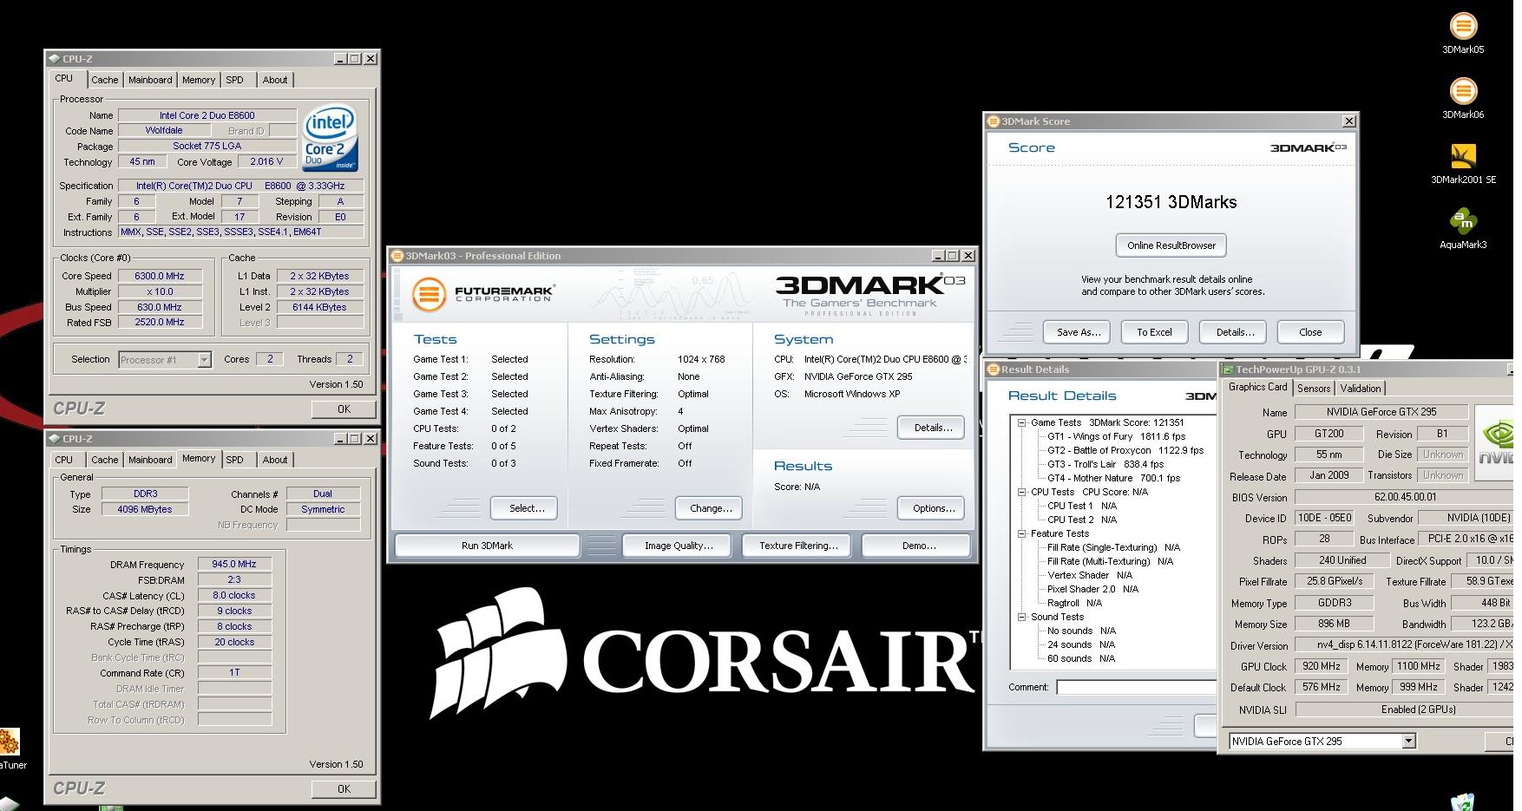The width and height of the screenshot is (1522, 811).
Task: Select Ragtroll tree row
Action: pyautogui.click(x=1074, y=603)
